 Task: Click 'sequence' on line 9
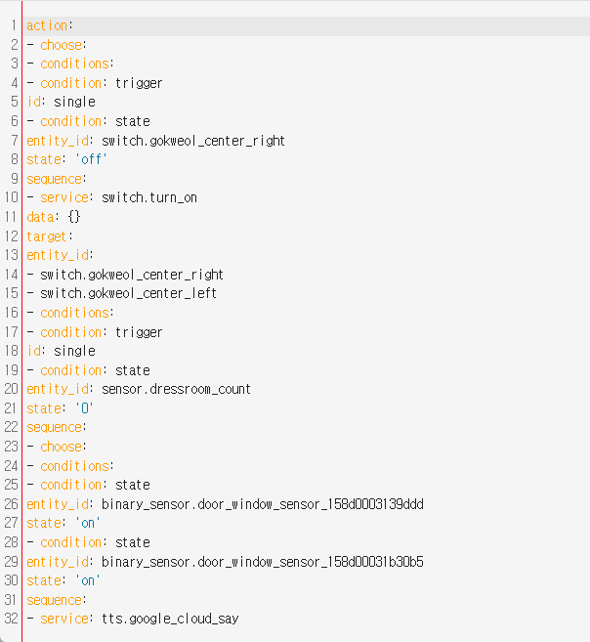(54, 180)
